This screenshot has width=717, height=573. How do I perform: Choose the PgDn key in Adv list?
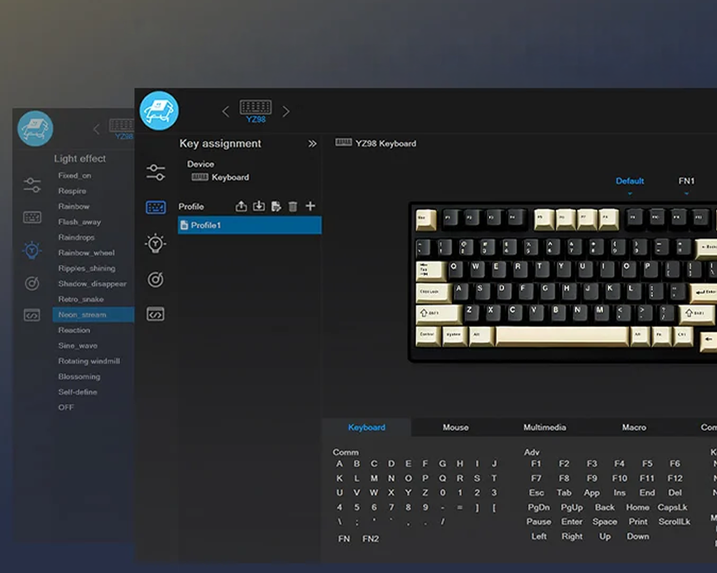click(x=538, y=507)
